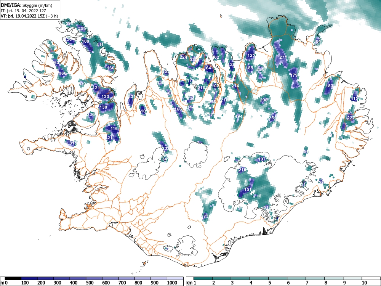
Task: Click the black swatch on the metre legend
Action: [x=13, y=278]
